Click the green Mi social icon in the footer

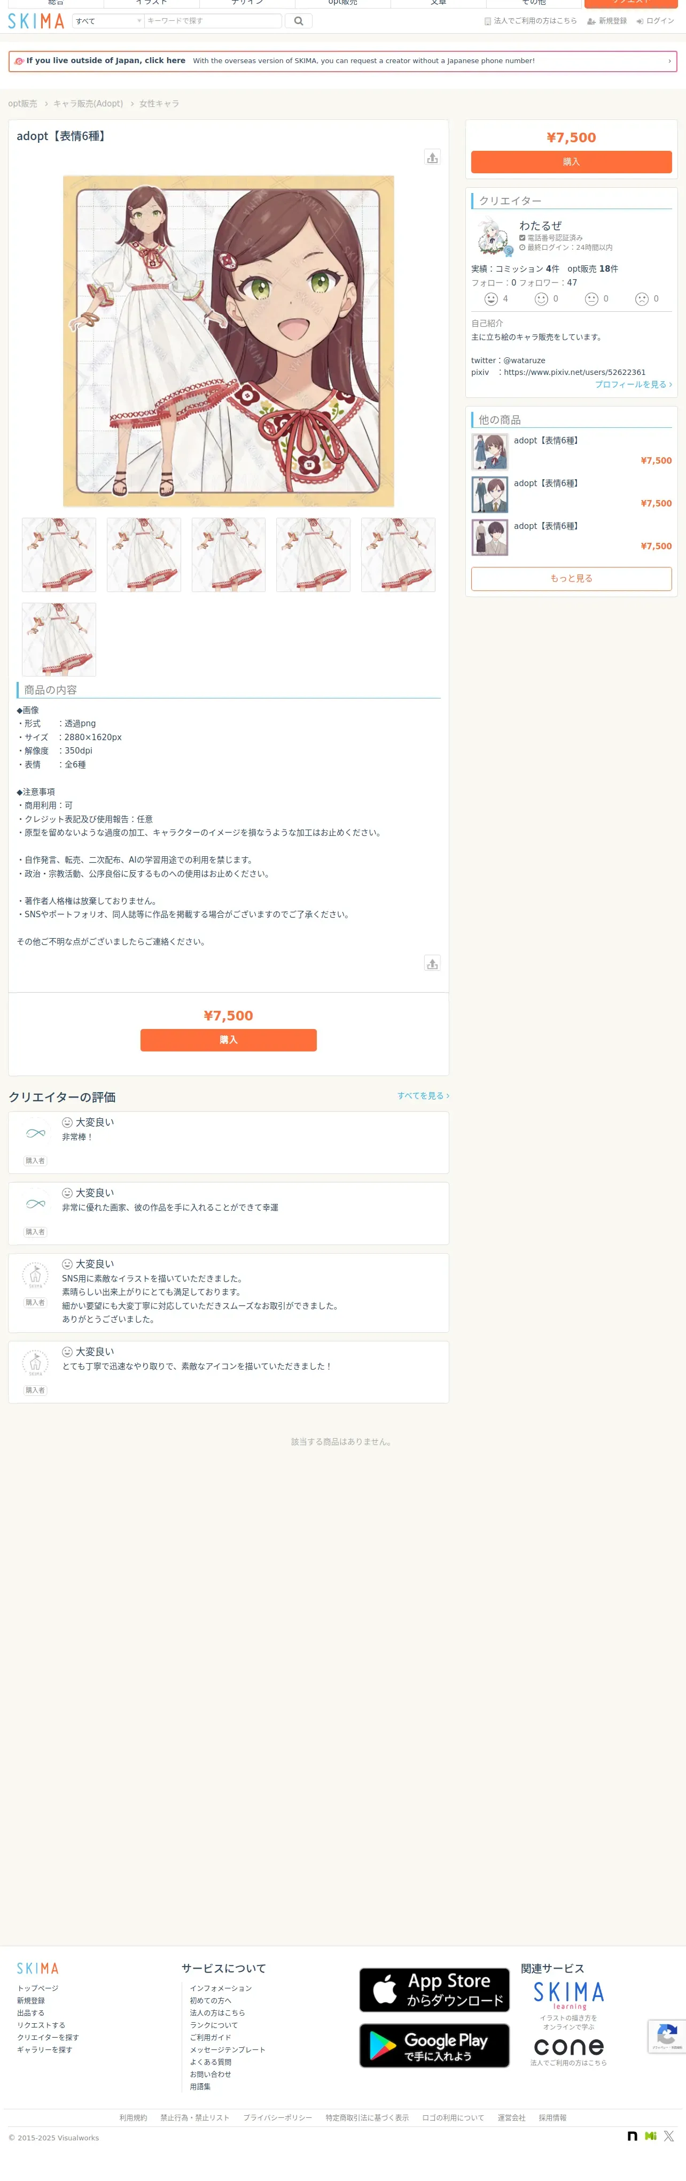651,2136
